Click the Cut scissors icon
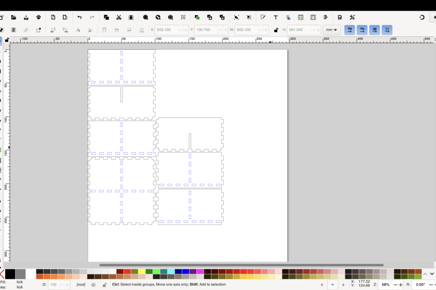This screenshot has height=290, width=436. tap(119, 17)
